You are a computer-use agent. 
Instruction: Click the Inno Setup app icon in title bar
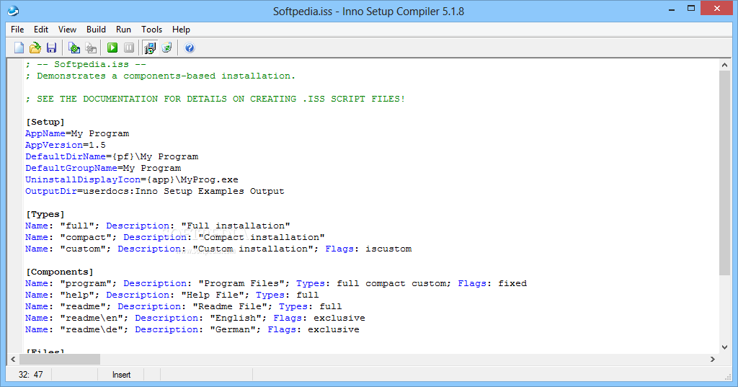pyautogui.click(x=13, y=11)
